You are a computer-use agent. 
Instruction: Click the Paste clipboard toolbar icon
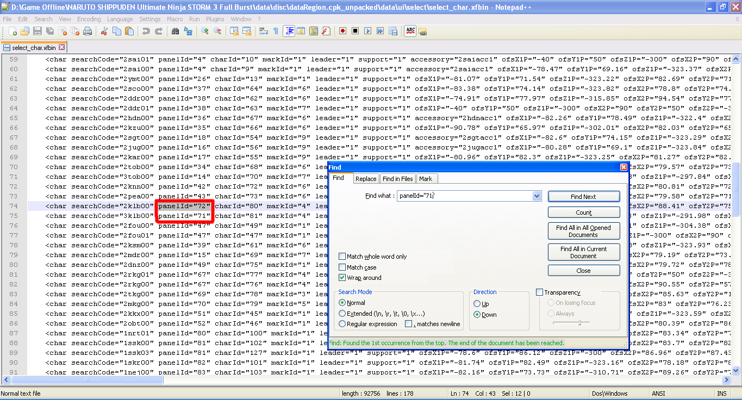click(x=129, y=31)
